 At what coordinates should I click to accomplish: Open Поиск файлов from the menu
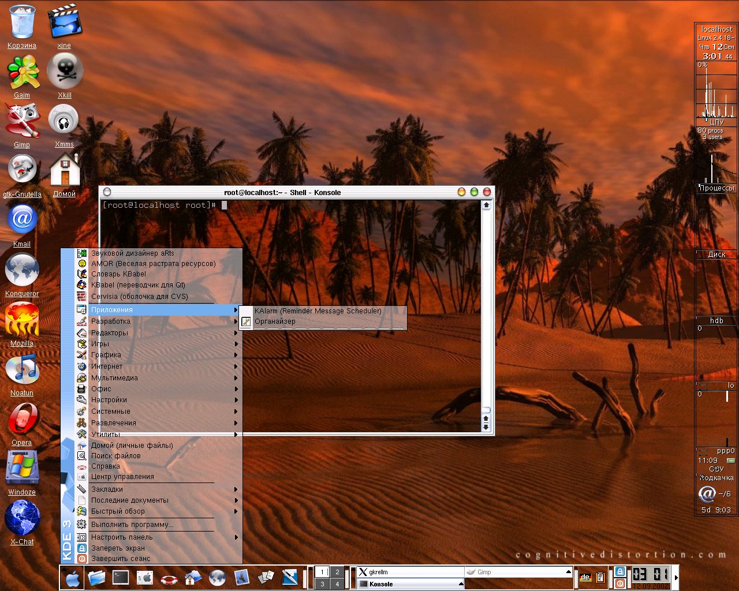pyautogui.click(x=158, y=456)
